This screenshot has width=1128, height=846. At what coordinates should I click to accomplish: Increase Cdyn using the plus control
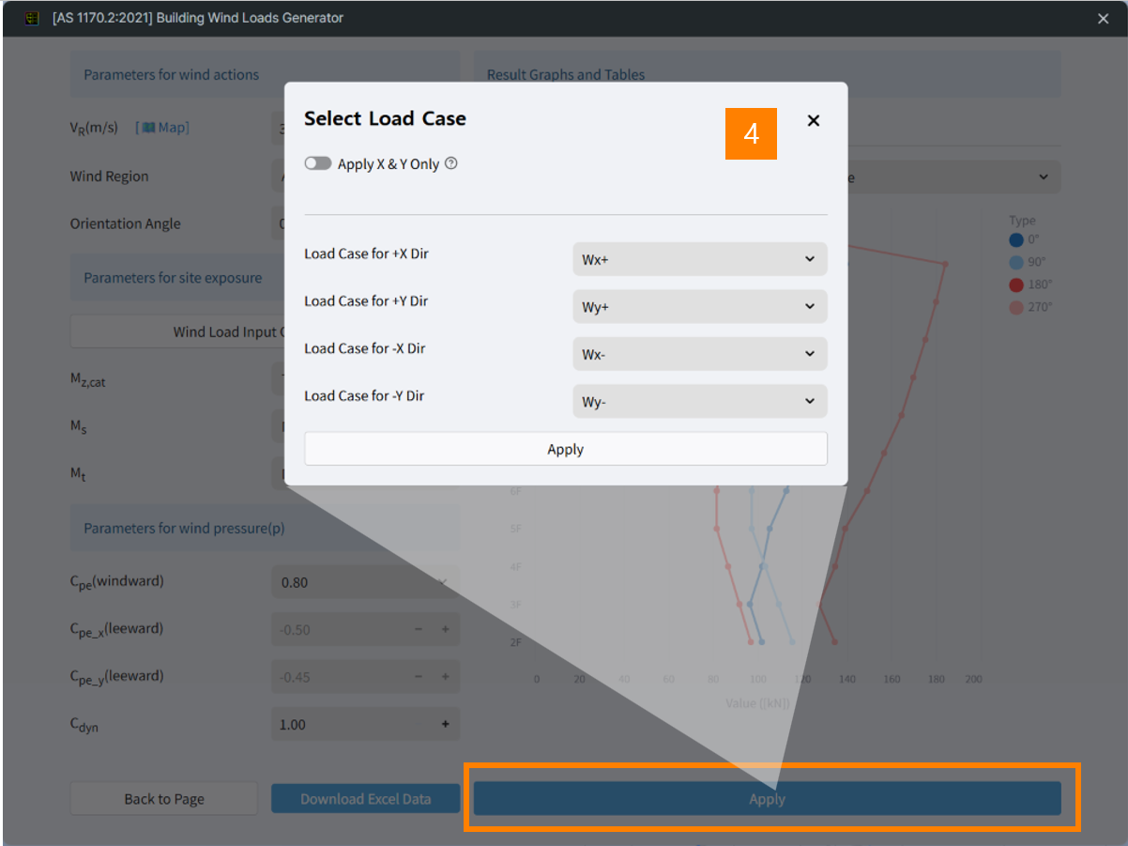point(444,724)
